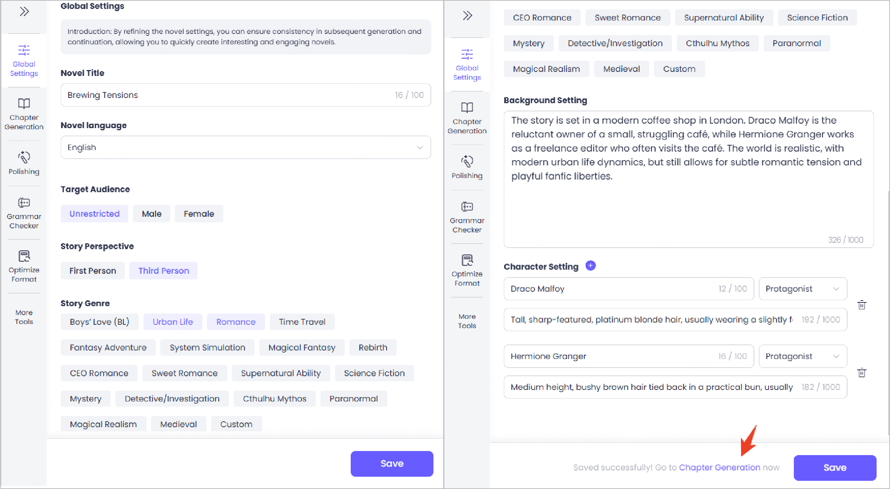890x489 pixels.
Task: Delete the Hermione Granger character entry
Action: pyautogui.click(x=862, y=372)
